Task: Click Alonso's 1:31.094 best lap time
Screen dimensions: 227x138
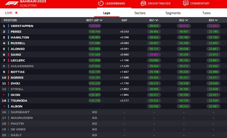Action: [x=95, y=49]
